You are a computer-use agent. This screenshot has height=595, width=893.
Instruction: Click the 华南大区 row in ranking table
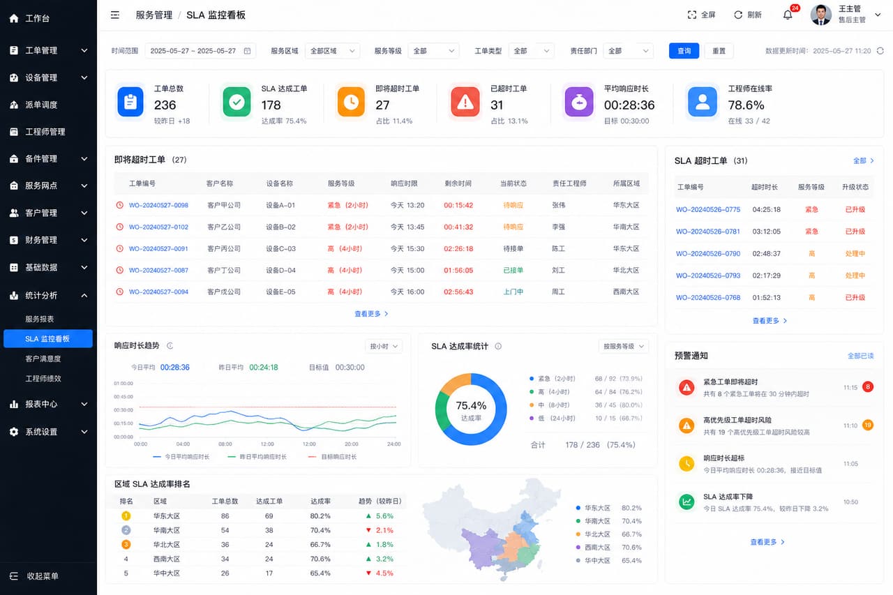click(x=260, y=530)
